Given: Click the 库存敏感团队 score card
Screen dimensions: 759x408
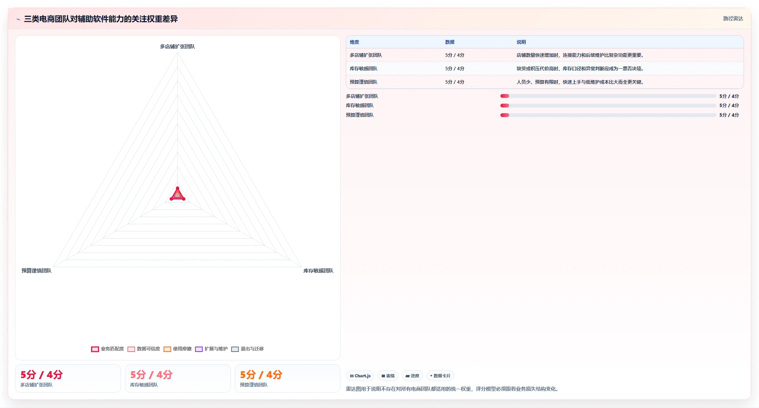Looking at the screenshot, I should point(178,378).
